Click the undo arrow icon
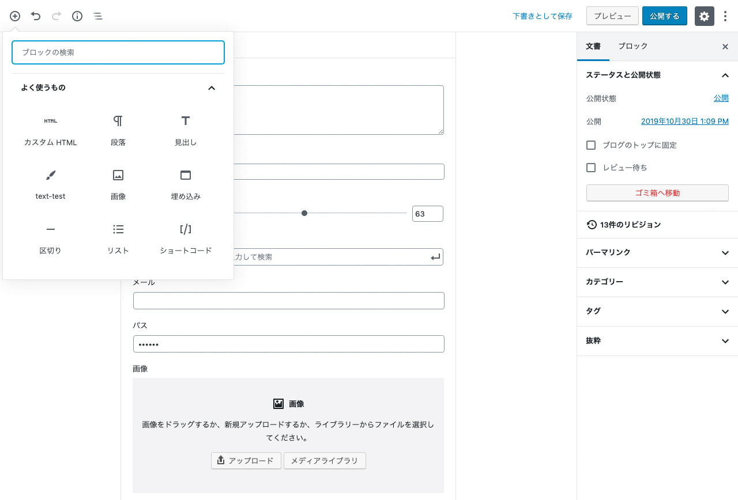The height and width of the screenshot is (500, 738). click(x=35, y=16)
